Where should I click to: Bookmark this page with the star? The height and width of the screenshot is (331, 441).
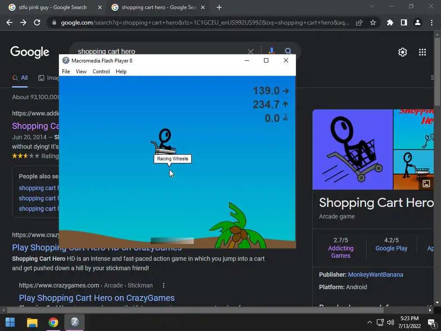[x=373, y=22]
